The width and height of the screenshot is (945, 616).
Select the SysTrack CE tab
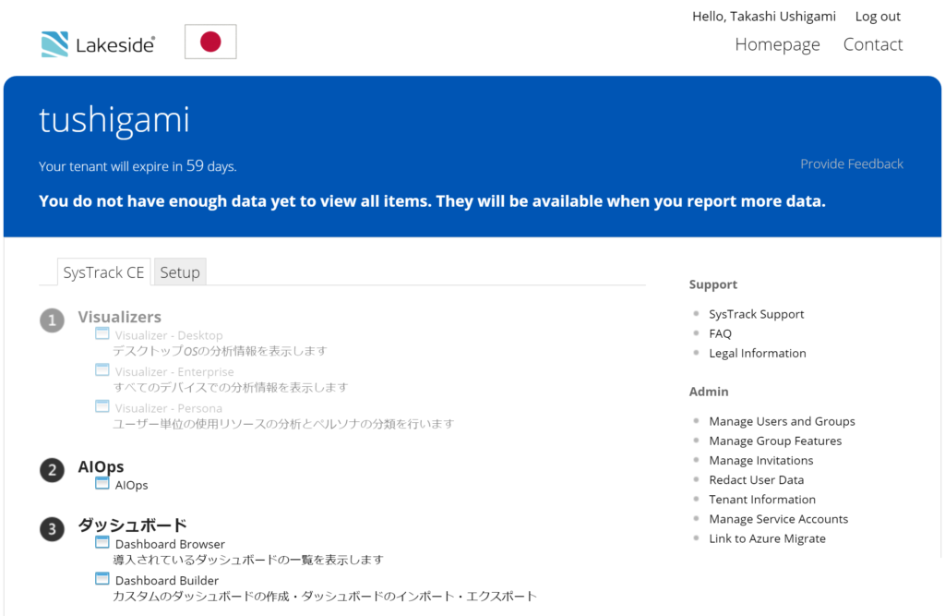103,272
